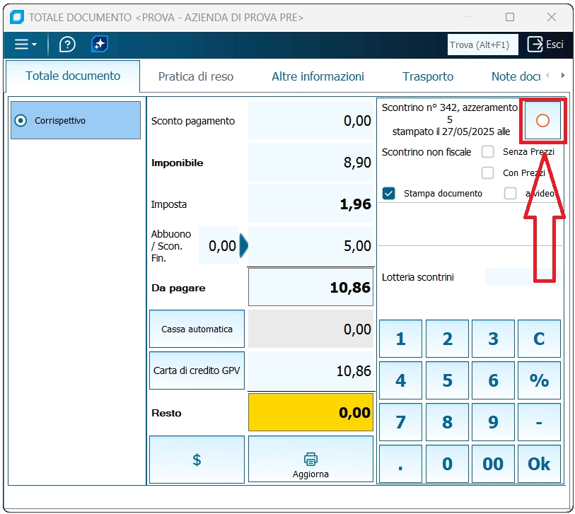Tap keypad digit 4
The width and height of the screenshot is (575, 514).
pyautogui.click(x=400, y=380)
